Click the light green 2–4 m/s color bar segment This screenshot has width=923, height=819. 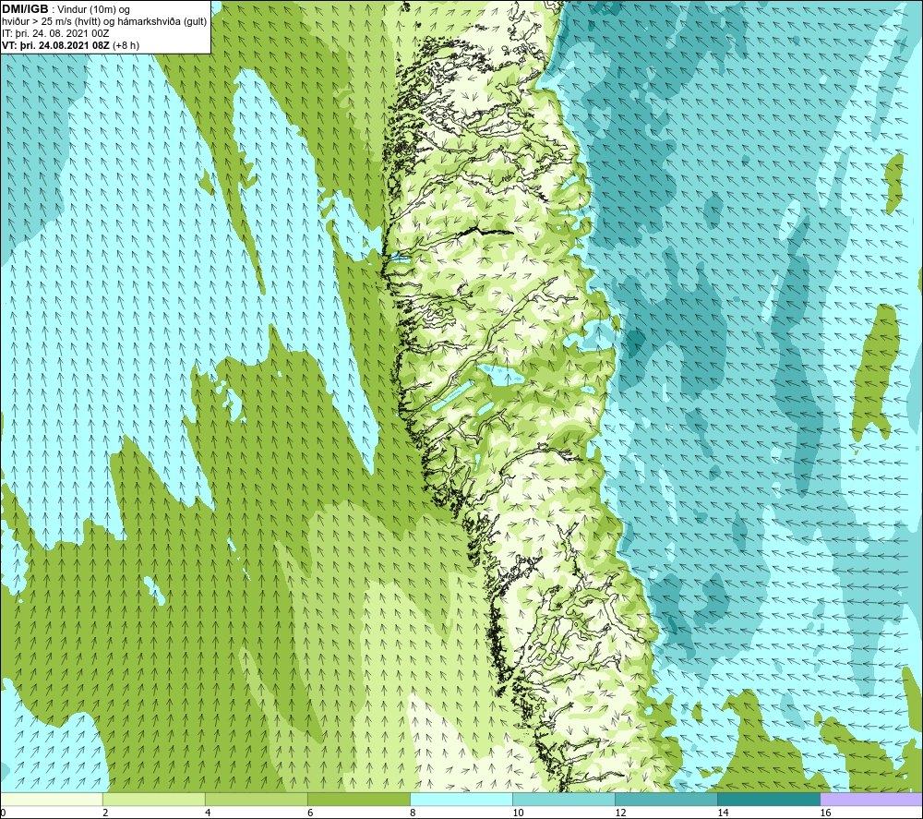tap(154, 799)
